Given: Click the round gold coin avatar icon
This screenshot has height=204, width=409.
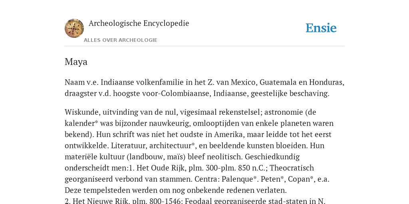Looking at the screenshot, I should tap(74, 28).
